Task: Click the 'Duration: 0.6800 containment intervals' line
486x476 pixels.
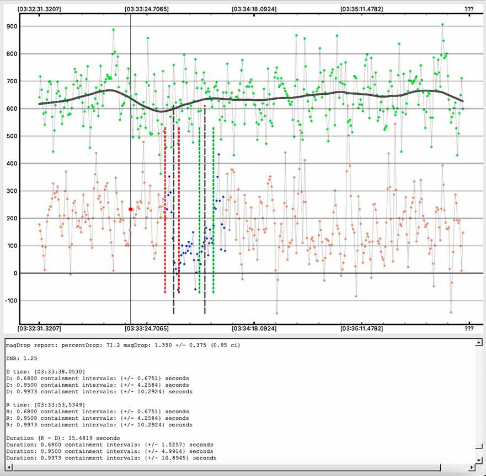Action: [x=110, y=445]
